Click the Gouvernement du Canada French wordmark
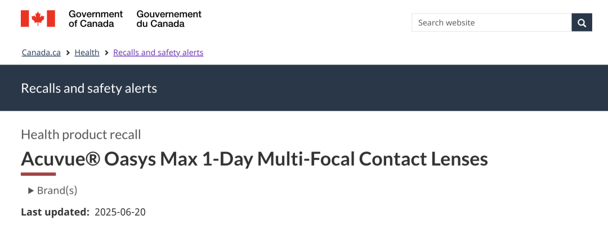This screenshot has width=608, height=233. 169,19
